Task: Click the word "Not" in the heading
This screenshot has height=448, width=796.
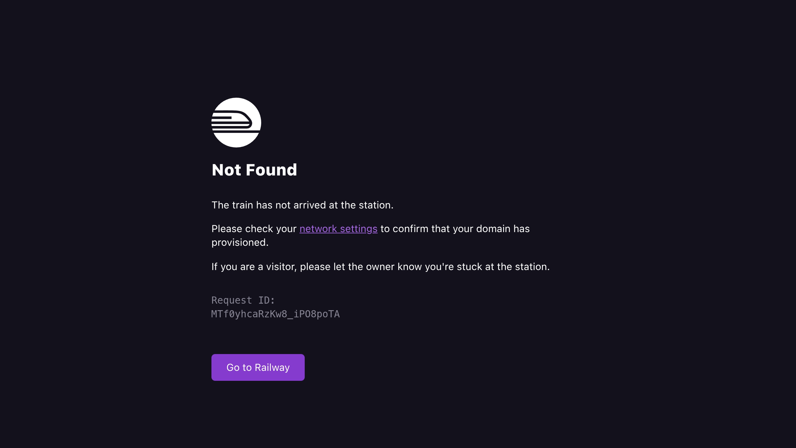Action: (226, 170)
